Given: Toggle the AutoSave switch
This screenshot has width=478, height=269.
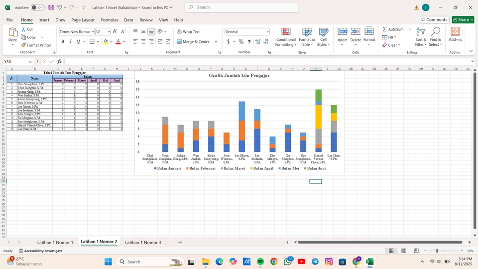Looking at the screenshot, I should pyautogui.click(x=37, y=7).
